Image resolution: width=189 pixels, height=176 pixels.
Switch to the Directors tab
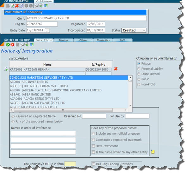(x=64, y=40)
